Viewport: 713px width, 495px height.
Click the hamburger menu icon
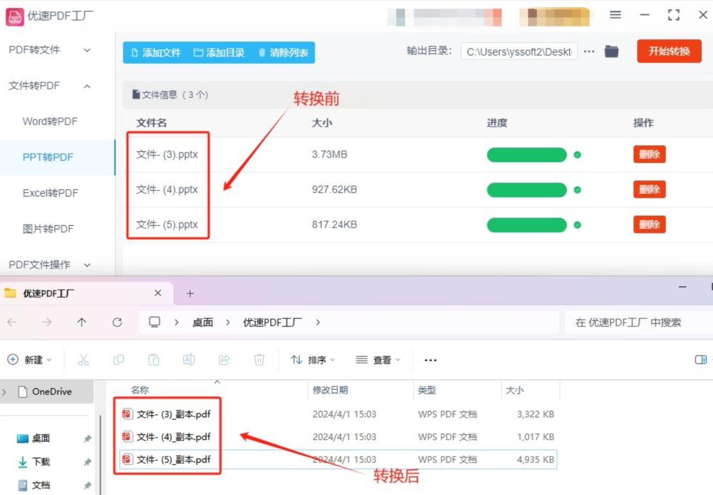click(615, 15)
